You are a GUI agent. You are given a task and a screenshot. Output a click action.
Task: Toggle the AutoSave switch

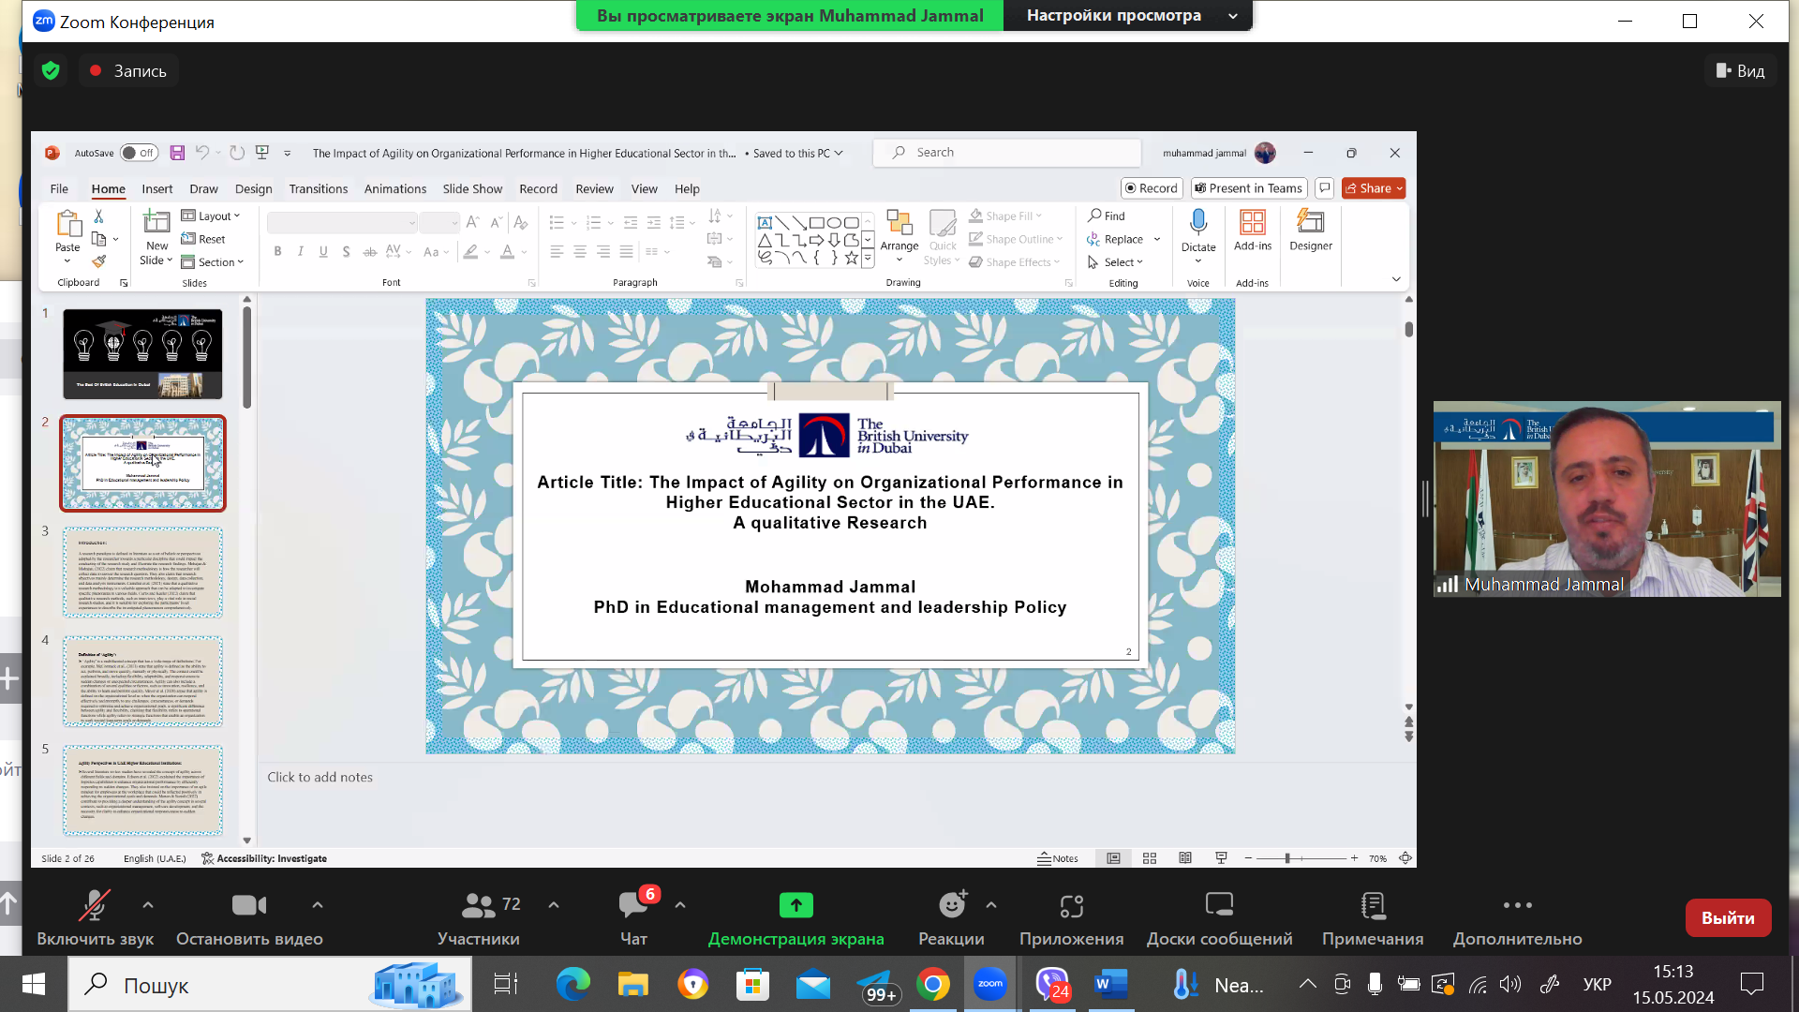(x=139, y=153)
